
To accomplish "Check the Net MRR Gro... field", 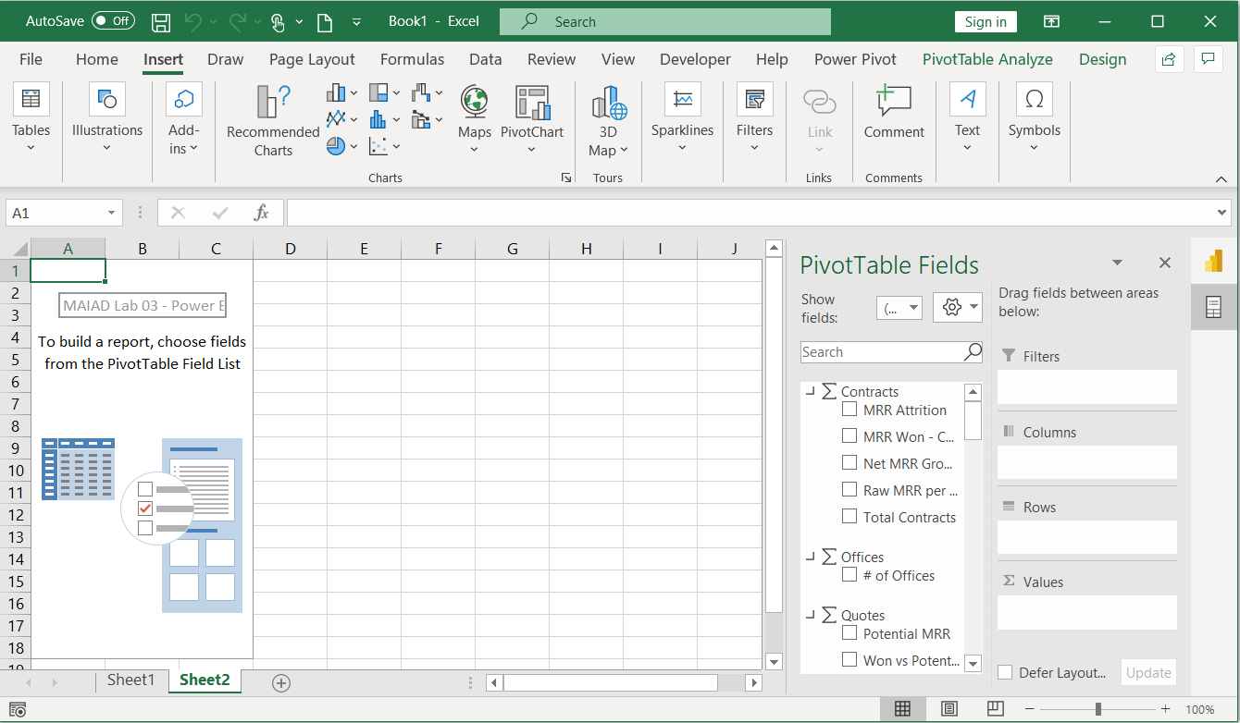I will (x=849, y=462).
